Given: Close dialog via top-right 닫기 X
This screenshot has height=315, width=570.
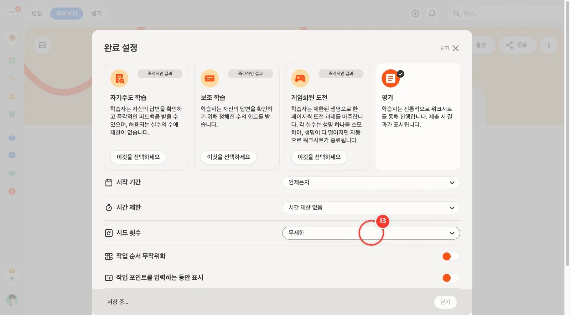Looking at the screenshot, I should (450, 48).
